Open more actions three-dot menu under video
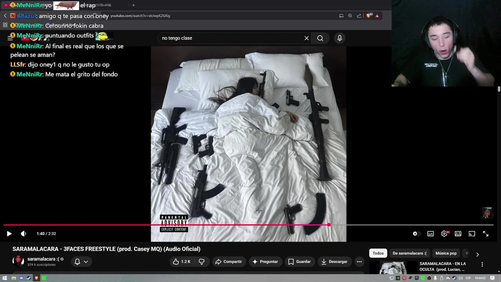Image resolution: width=501 pixels, height=282 pixels. click(359, 262)
